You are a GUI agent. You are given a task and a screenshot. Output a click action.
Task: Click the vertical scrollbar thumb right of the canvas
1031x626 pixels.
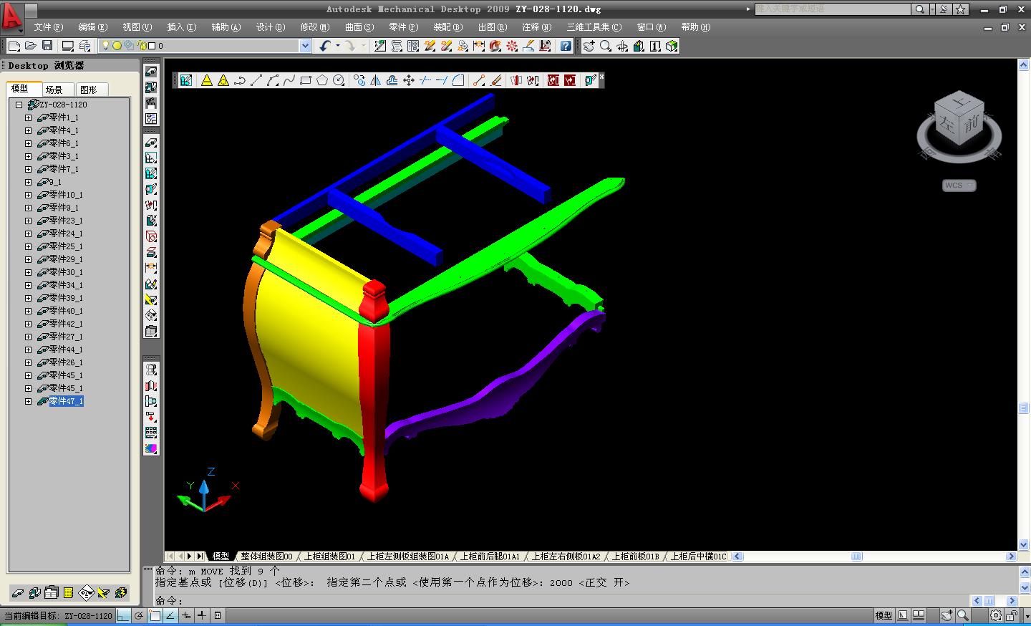(x=1024, y=408)
